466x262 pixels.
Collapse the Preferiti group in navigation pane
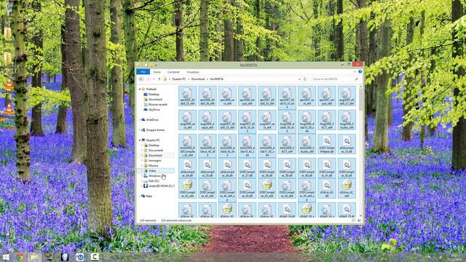pos(140,89)
